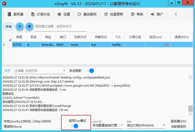Click the alias cell A
This screenshot has width=195, height=132.
pos(34,45)
